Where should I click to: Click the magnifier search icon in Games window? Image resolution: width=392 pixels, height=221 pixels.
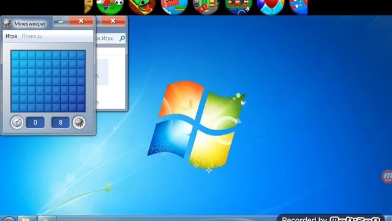122,38
